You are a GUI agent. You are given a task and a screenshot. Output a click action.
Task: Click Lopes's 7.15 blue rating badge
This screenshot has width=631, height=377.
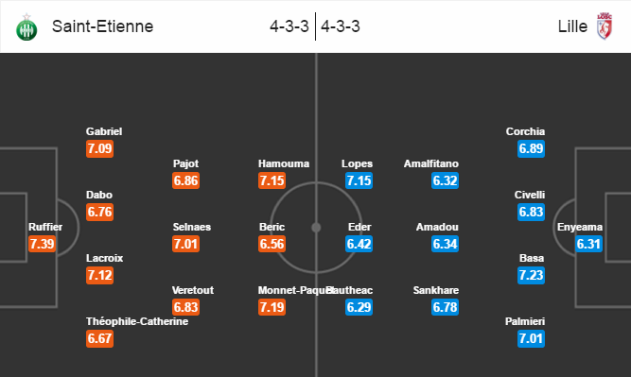tap(359, 180)
